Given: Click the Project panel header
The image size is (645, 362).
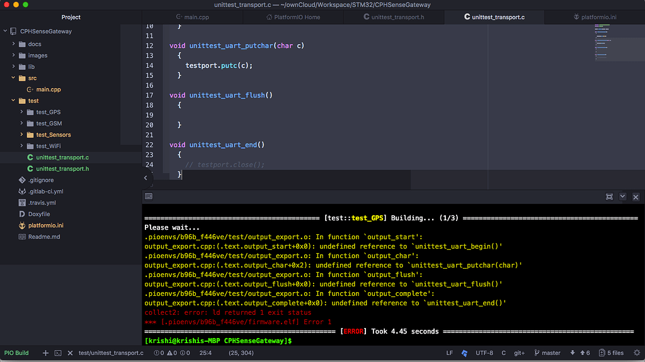Looking at the screenshot, I should (x=71, y=17).
